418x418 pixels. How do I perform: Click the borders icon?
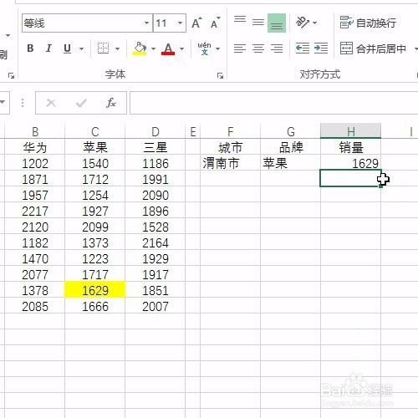click(x=103, y=48)
